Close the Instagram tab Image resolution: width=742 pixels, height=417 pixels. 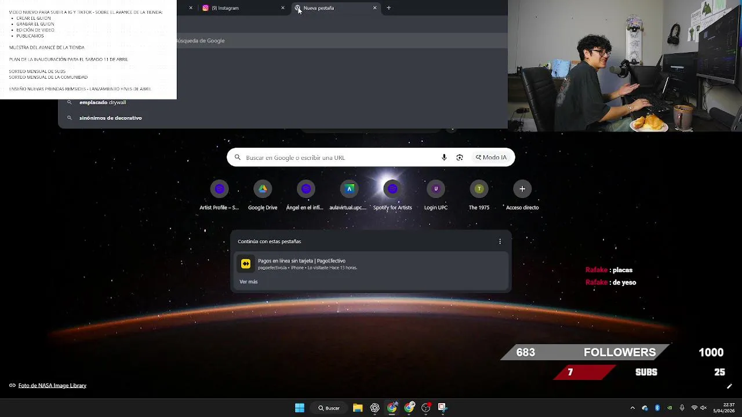pos(283,8)
